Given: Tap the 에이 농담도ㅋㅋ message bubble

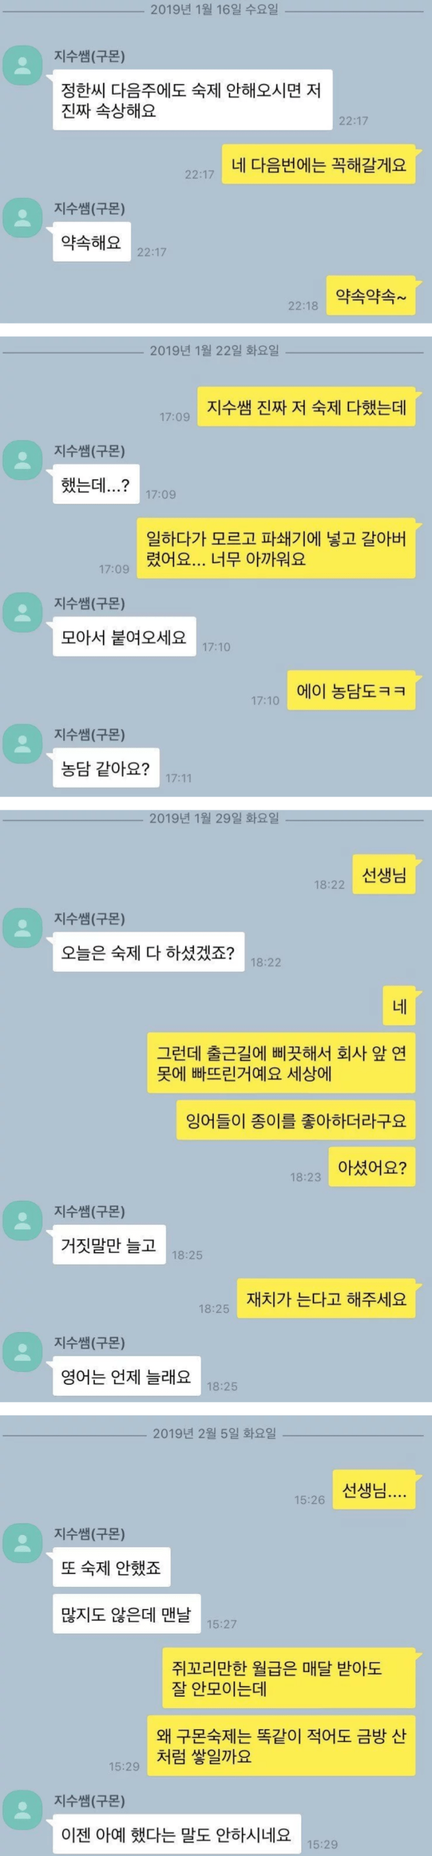Looking at the screenshot, I should pos(351,690).
